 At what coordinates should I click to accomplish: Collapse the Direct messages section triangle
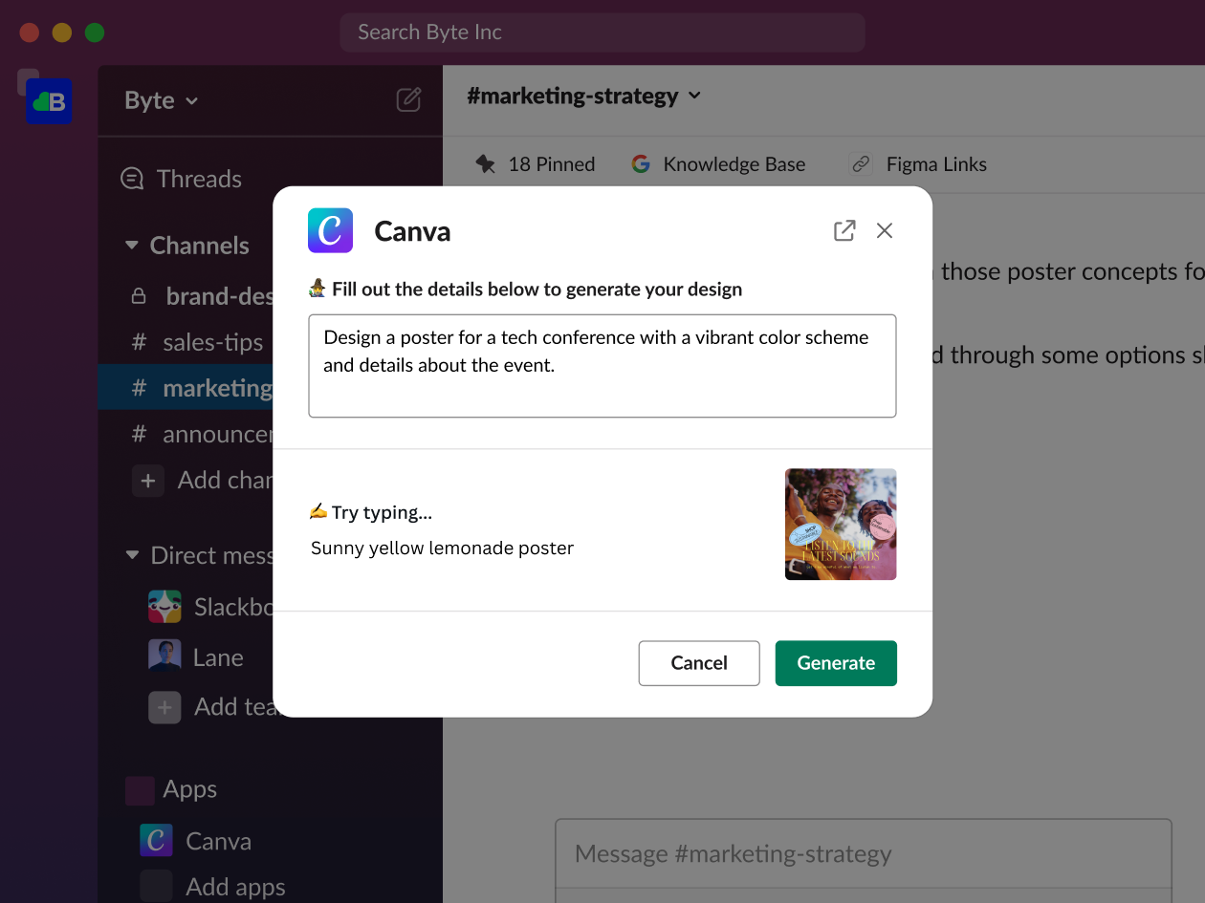[x=132, y=555]
